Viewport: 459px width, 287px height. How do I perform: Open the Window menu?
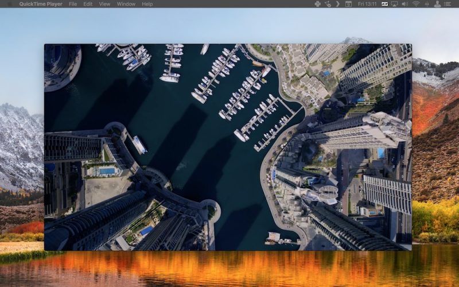[126, 4]
